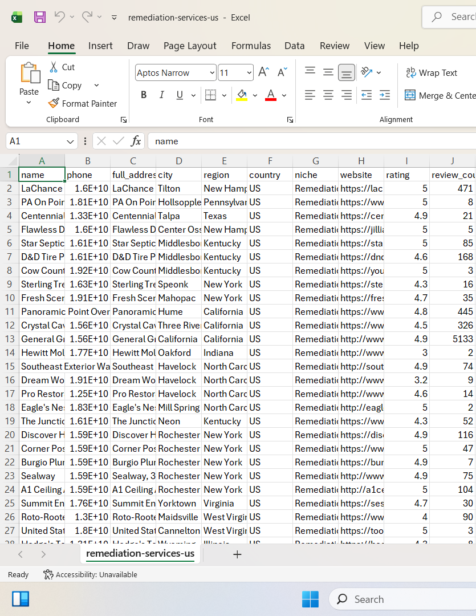
Task: Toggle Bold formatting
Action: pos(144,95)
